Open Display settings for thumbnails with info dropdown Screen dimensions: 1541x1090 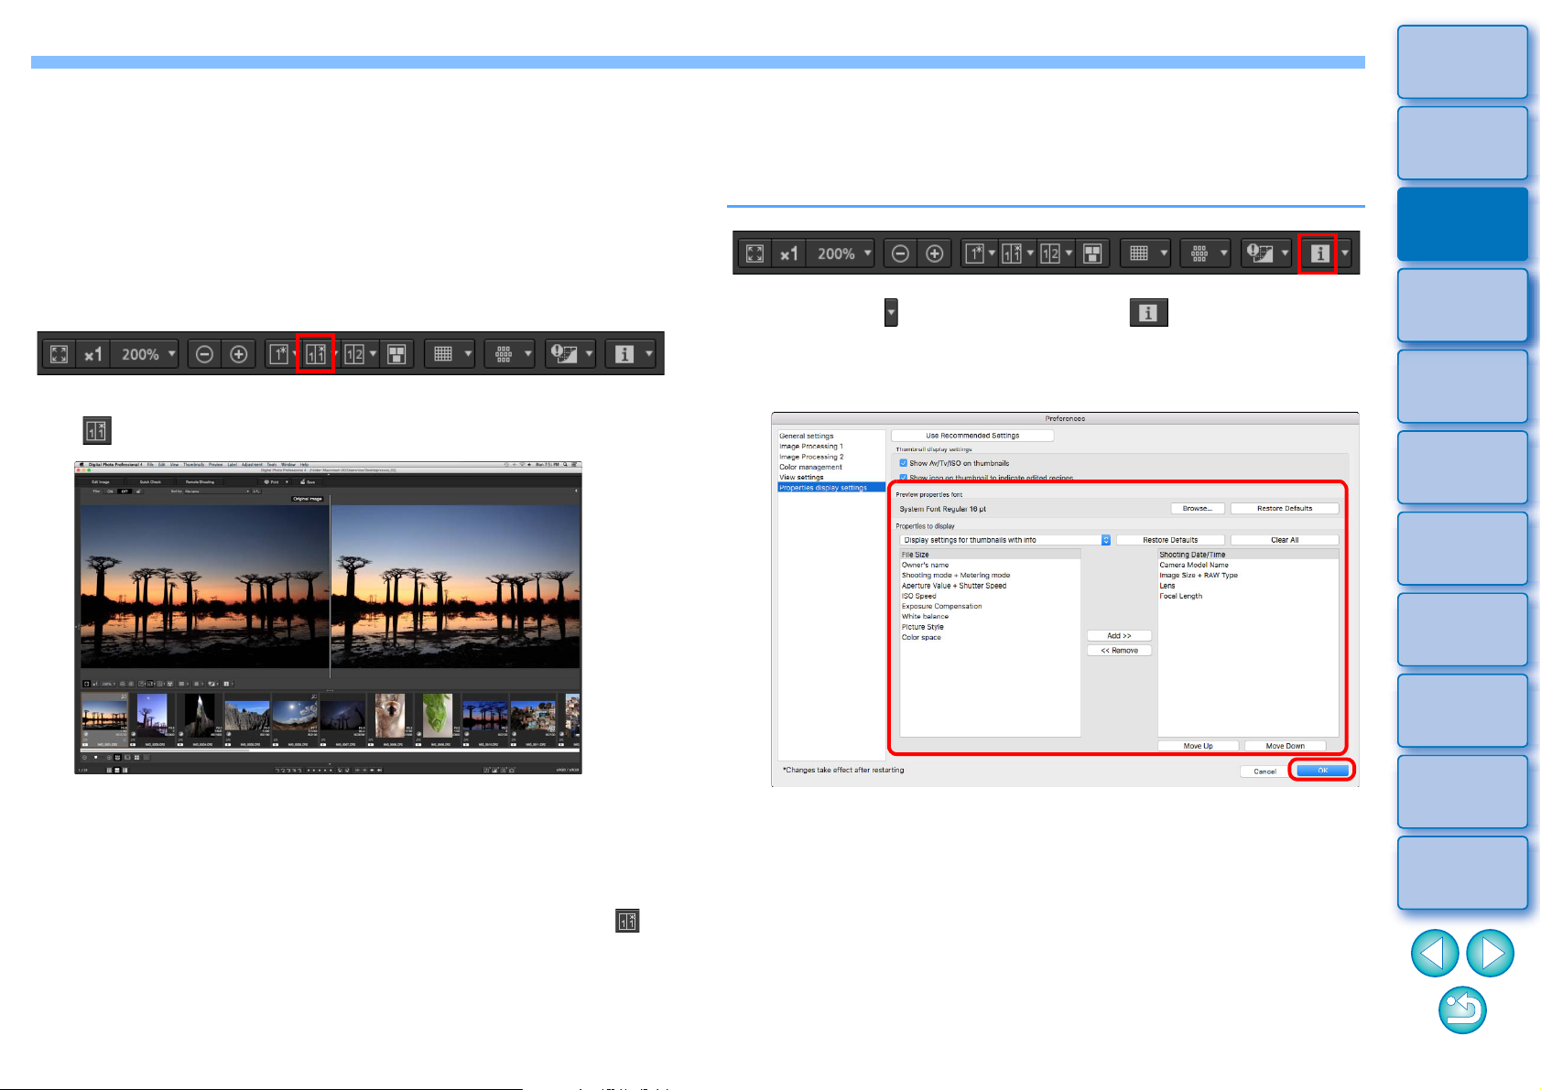click(1005, 540)
